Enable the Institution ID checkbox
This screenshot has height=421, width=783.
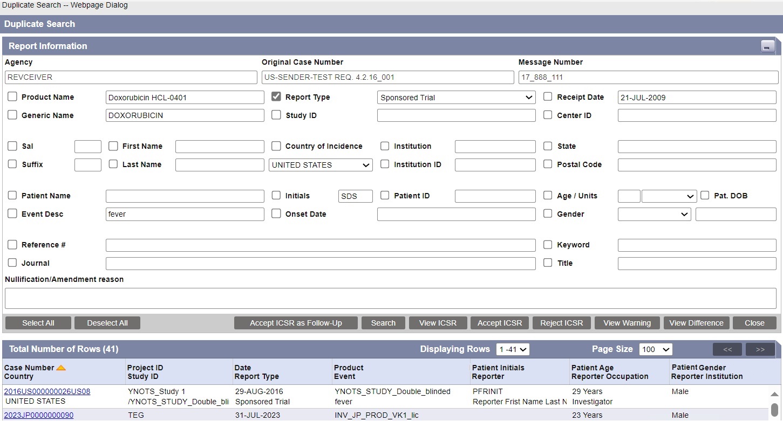tap(385, 164)
